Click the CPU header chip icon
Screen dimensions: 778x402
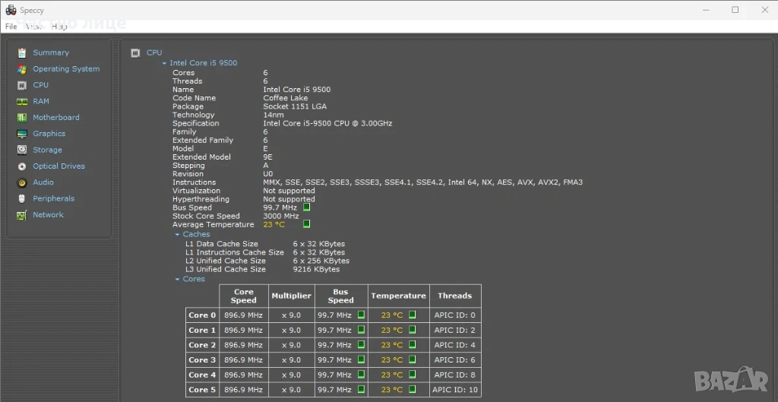coord(135,52)
